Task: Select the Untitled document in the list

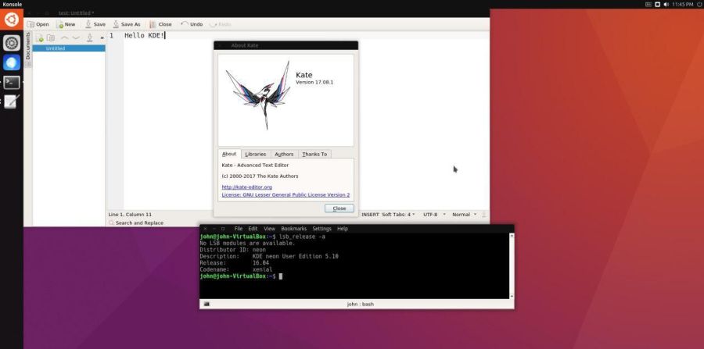Action: pos(69,48)
